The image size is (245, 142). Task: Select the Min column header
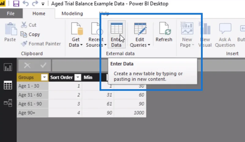88,77
